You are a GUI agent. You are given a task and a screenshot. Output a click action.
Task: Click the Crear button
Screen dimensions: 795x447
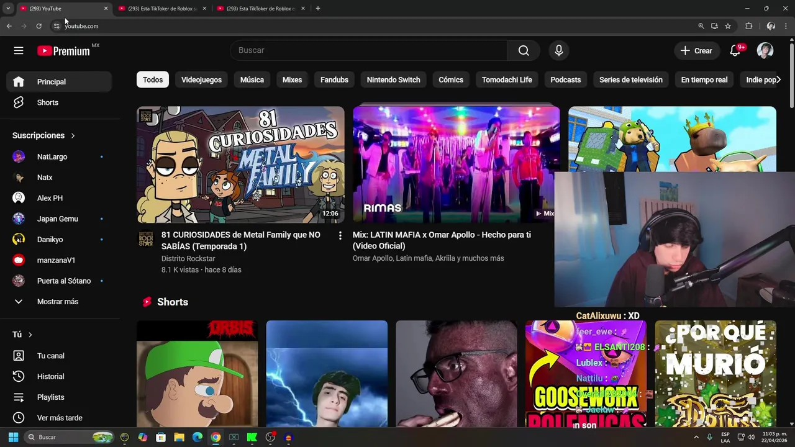point(697,51)
